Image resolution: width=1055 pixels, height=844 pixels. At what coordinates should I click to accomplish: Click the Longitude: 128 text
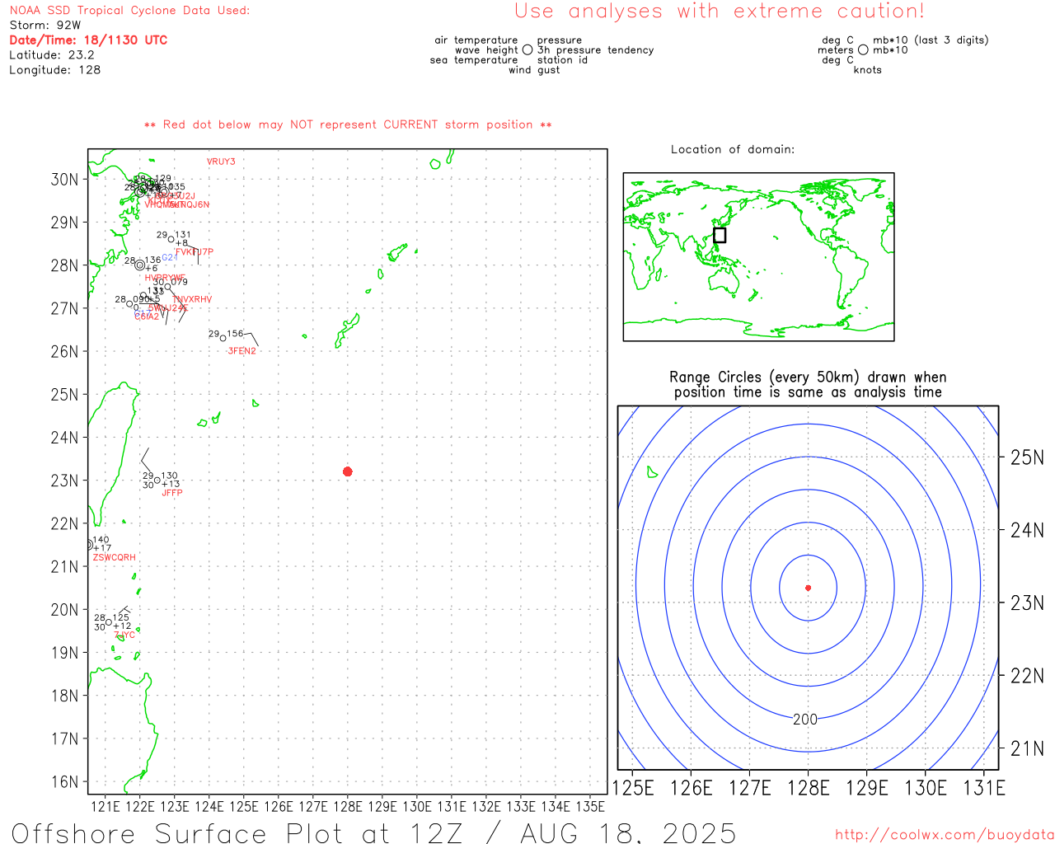55,70
